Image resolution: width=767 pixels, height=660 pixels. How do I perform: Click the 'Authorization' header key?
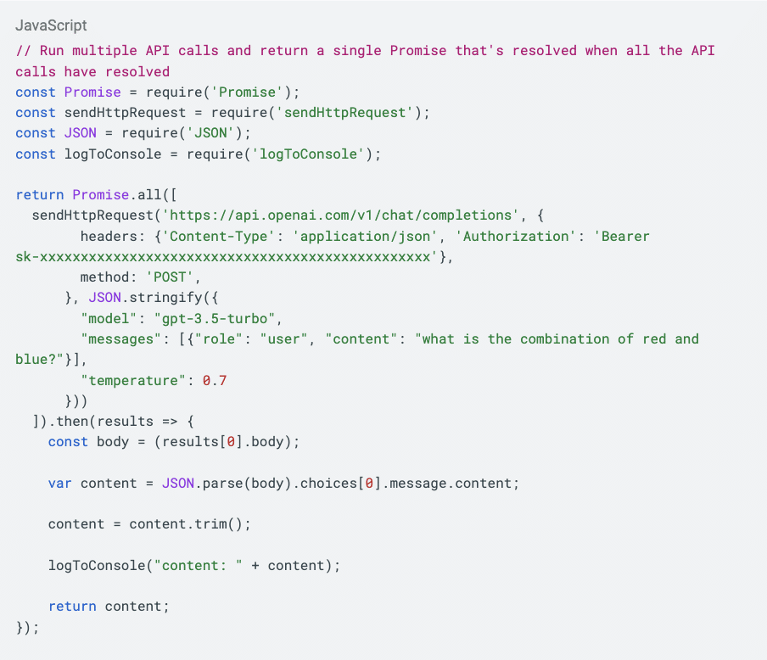[x=519, y=236]
